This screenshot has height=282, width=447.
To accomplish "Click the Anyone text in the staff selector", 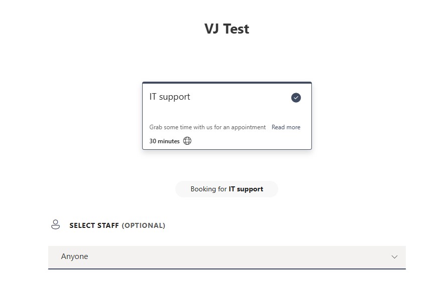I will tap(74, 256).
